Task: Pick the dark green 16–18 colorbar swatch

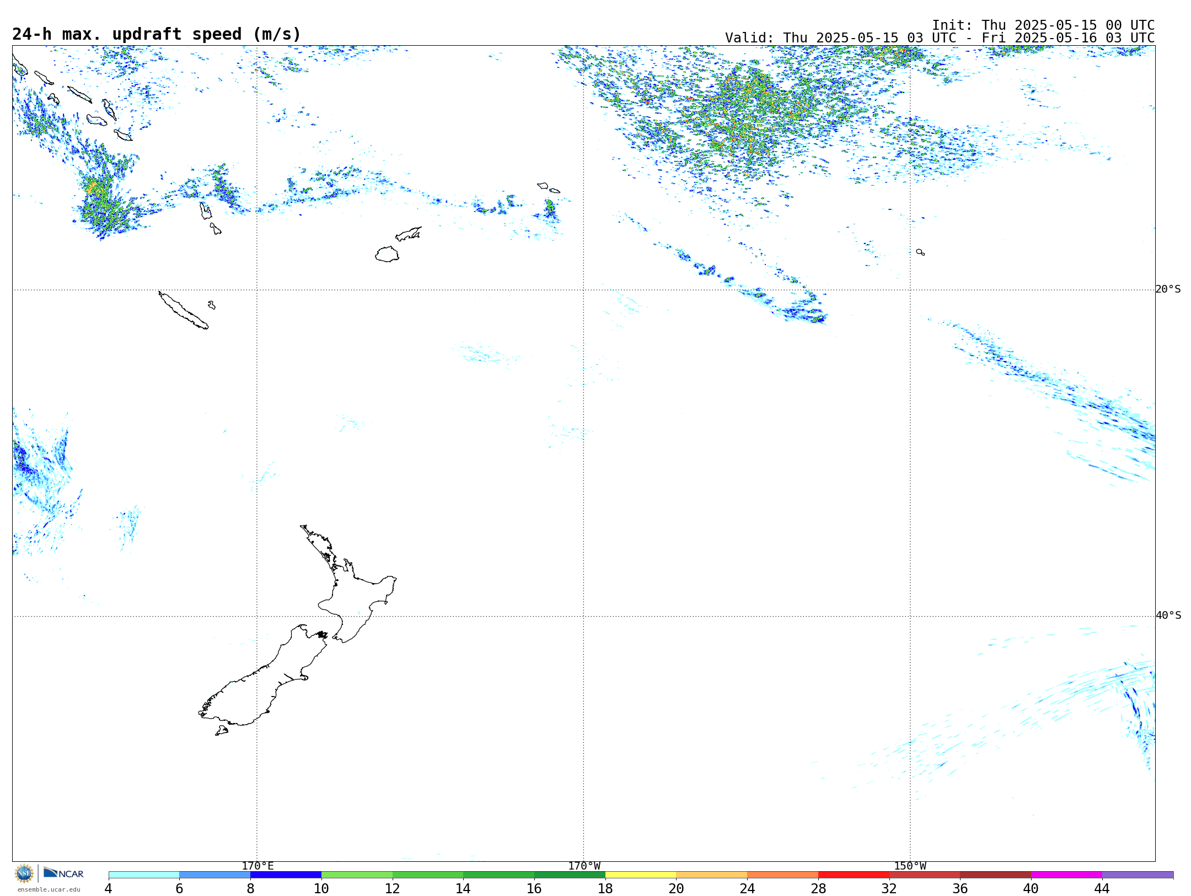Action: click(x=570, y=875)
